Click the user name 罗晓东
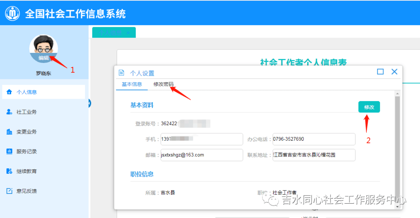 [44, 73]
